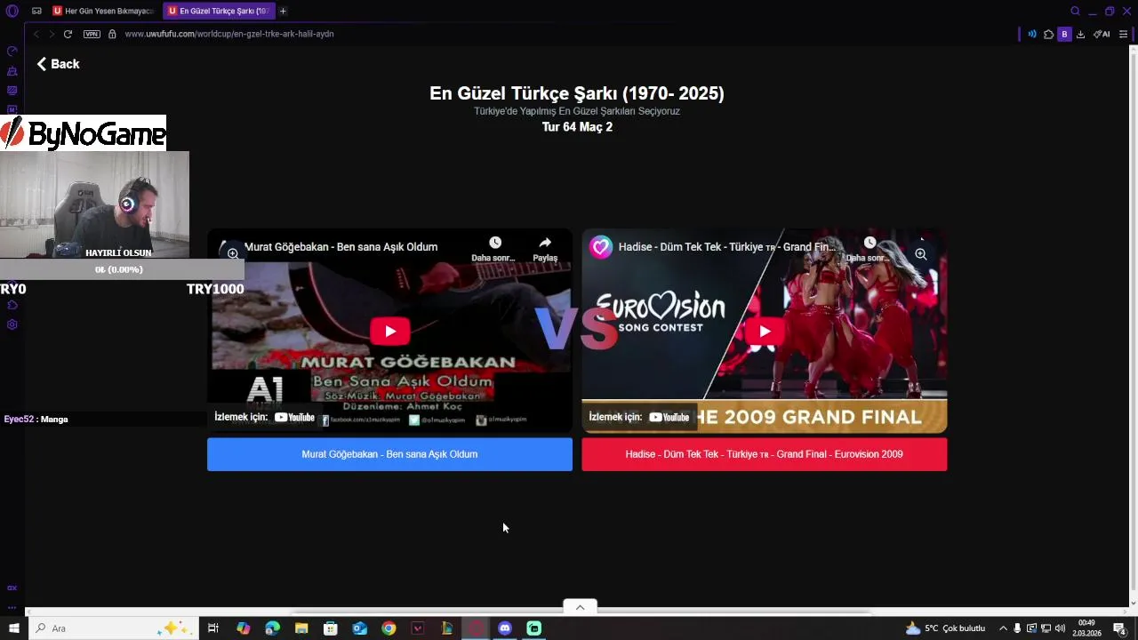Open the GX Cleaner sidebar icon
Viewport: 1138px width, 640px height.
[x=12, y=70]
